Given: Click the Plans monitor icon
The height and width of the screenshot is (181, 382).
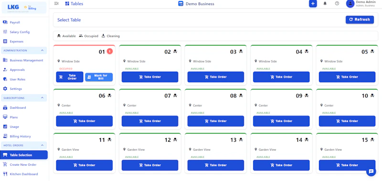Looking at the screenshot, I should coord(5,117).
